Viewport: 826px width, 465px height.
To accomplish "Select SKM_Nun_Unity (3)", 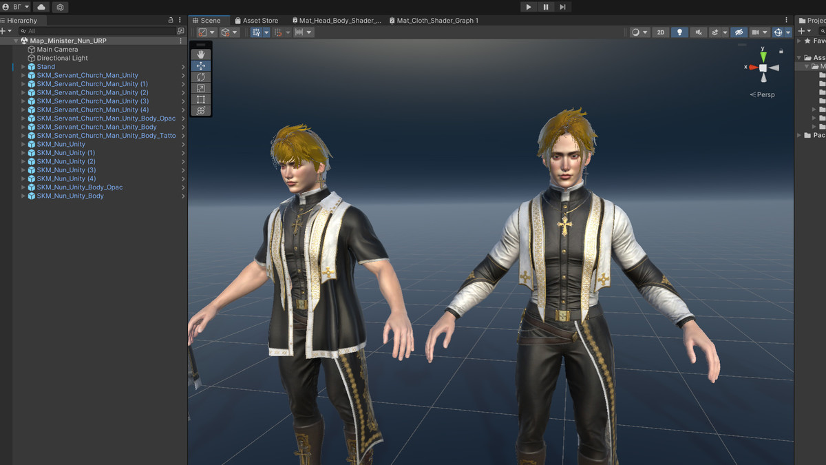I will point(66,170).
